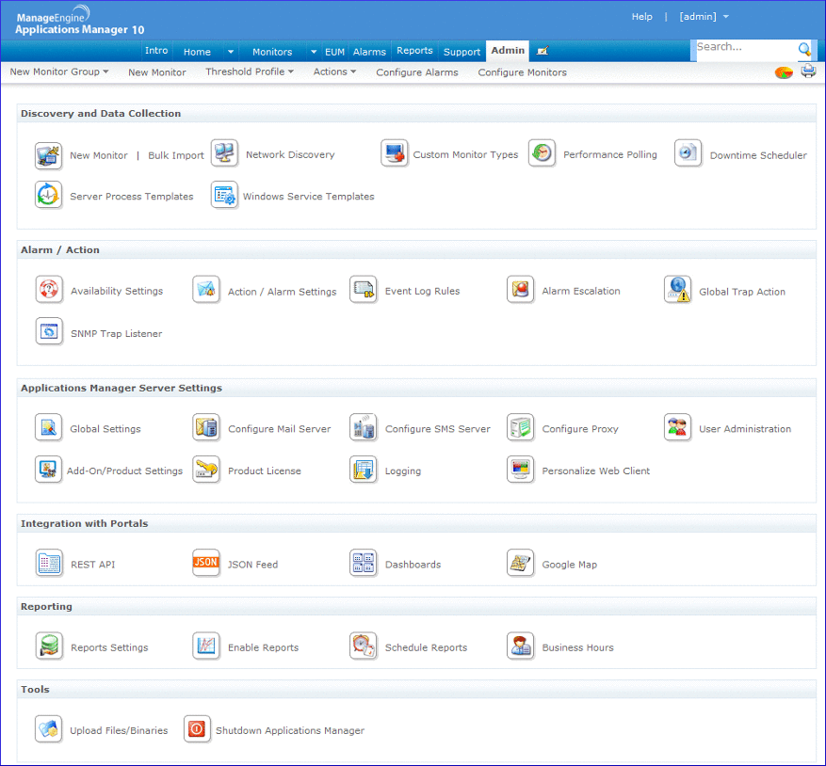
Task: Switch to the Reports tab
Action: pos(414,51)
